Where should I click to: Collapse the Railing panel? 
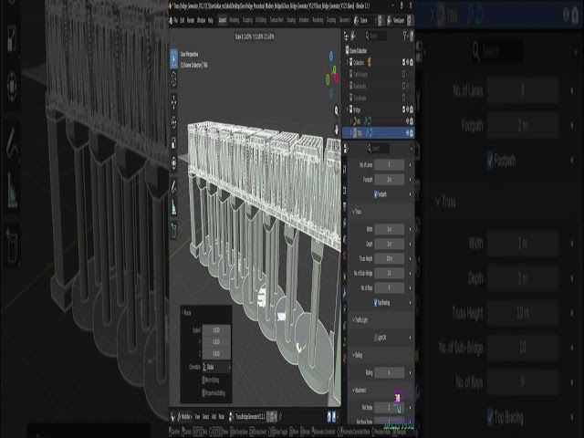[354, 355]
